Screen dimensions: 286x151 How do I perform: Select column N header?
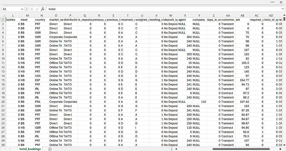tap(41, 15)
